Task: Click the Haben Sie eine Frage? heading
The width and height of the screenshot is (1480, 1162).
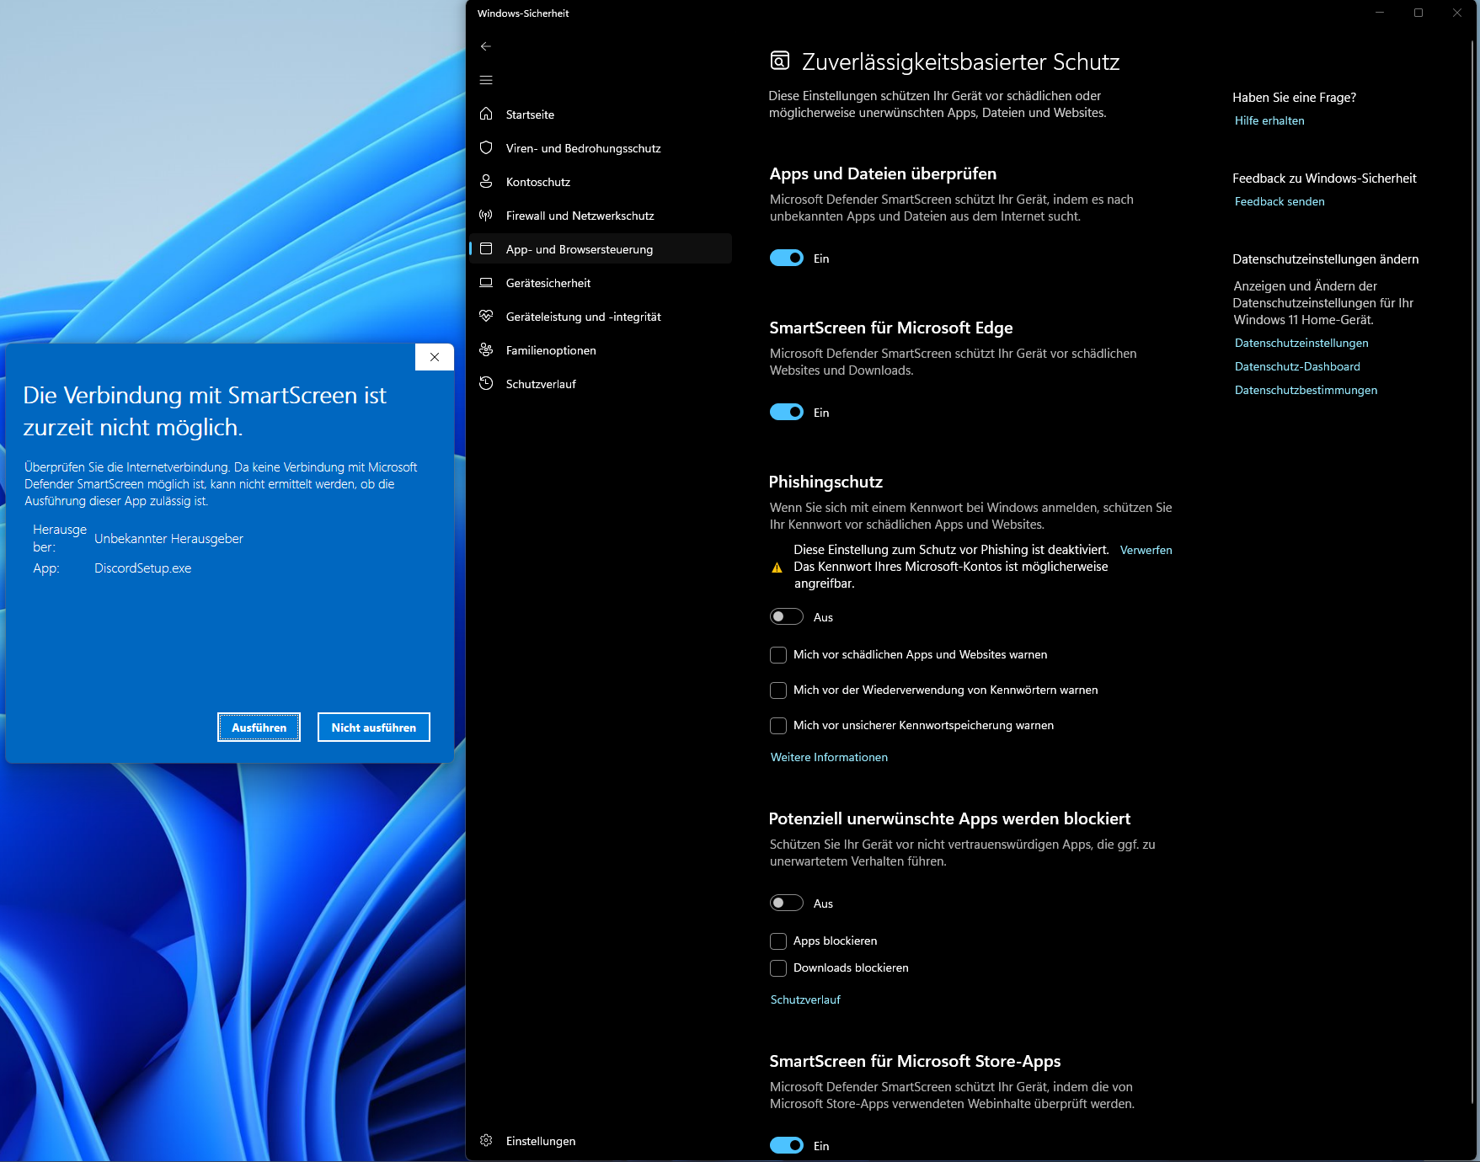Action: 1294,98
